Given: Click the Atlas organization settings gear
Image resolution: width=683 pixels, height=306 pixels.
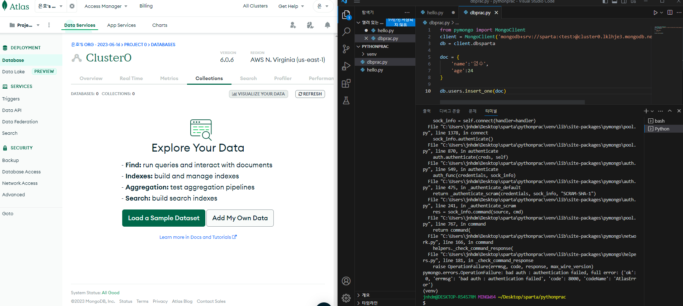Looking at the screenshot, I should 72,6.
